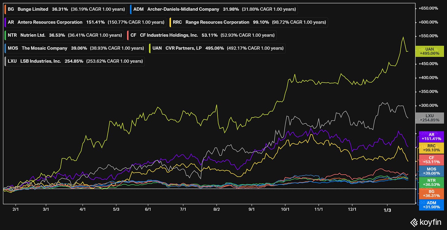Click the LXU LSB Industries legend entry
The width and height of the screenshot is (447, 230).
(x=75, y=61)
